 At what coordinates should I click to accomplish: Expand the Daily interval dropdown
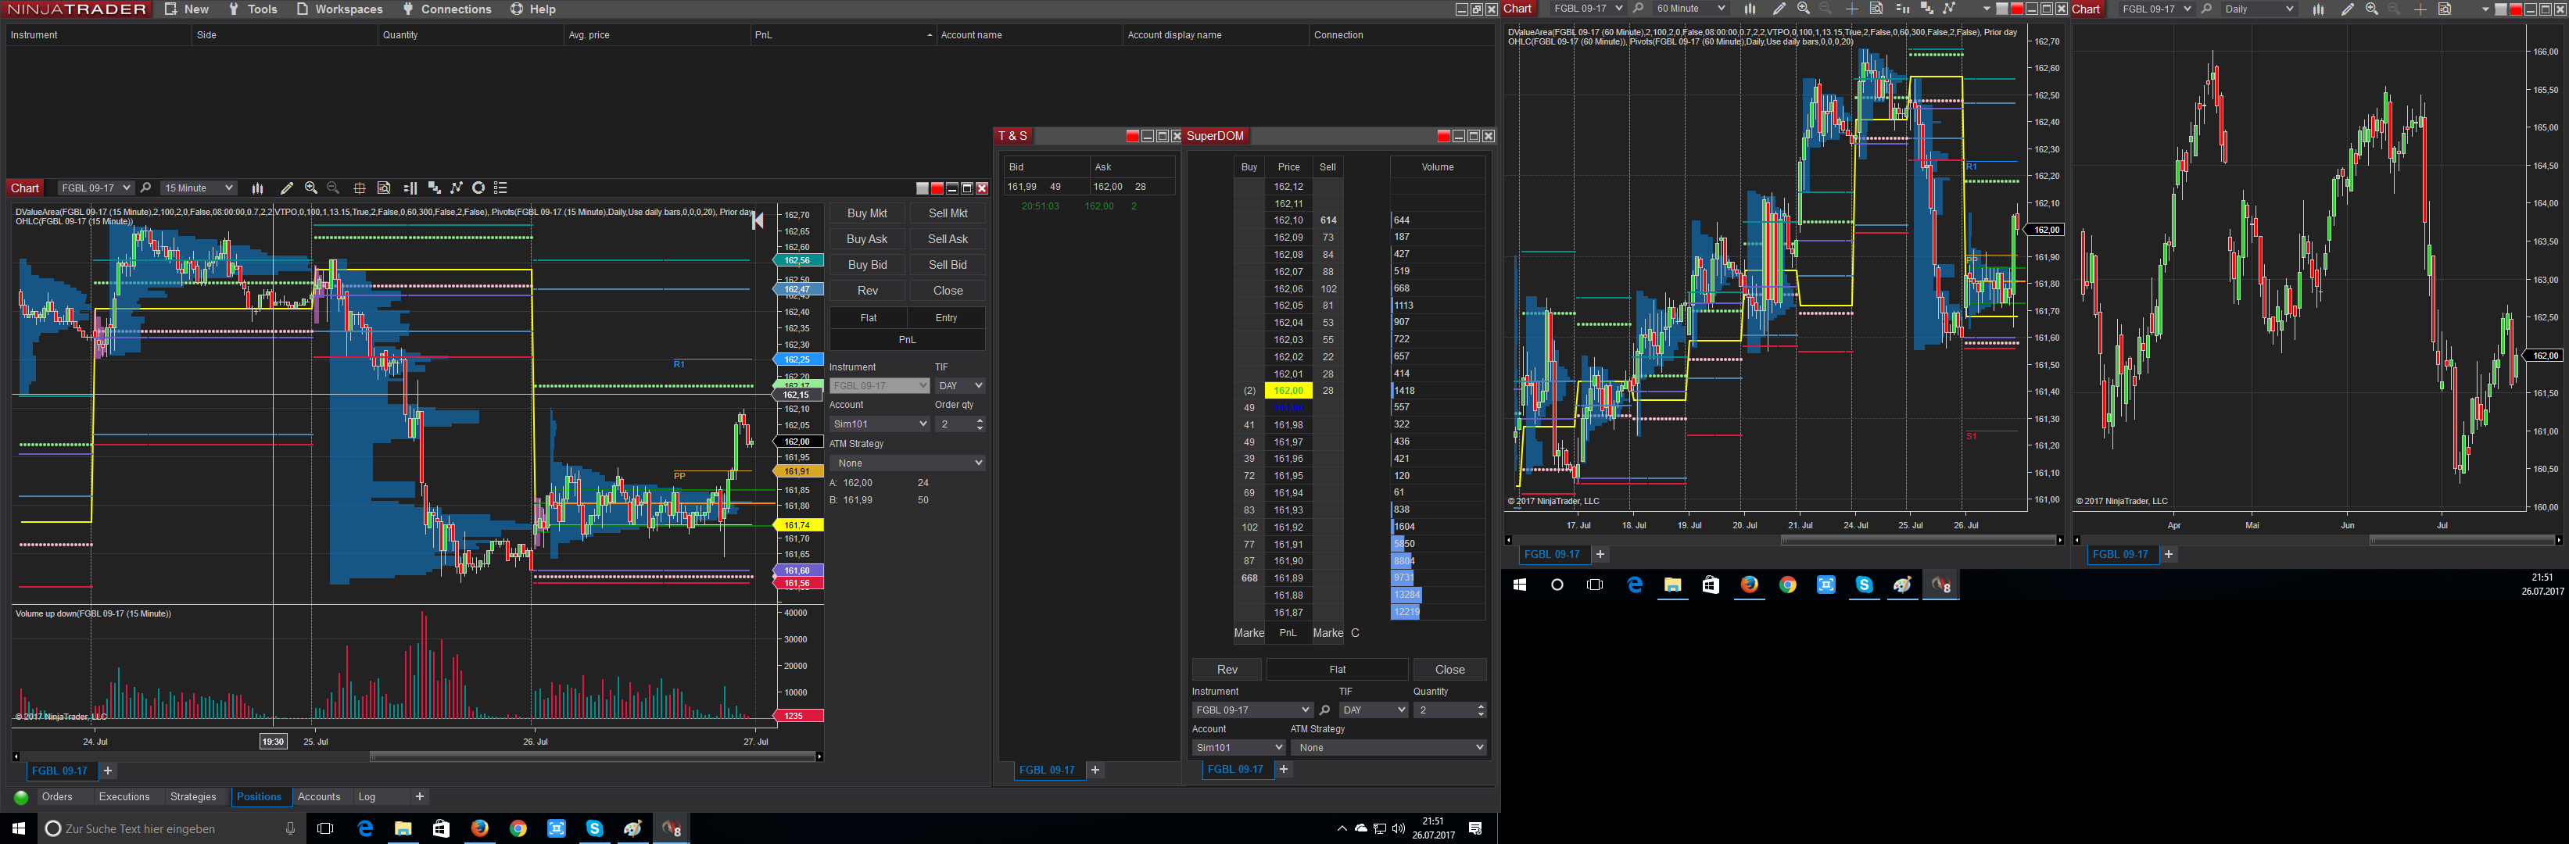tap(2259, 9)
